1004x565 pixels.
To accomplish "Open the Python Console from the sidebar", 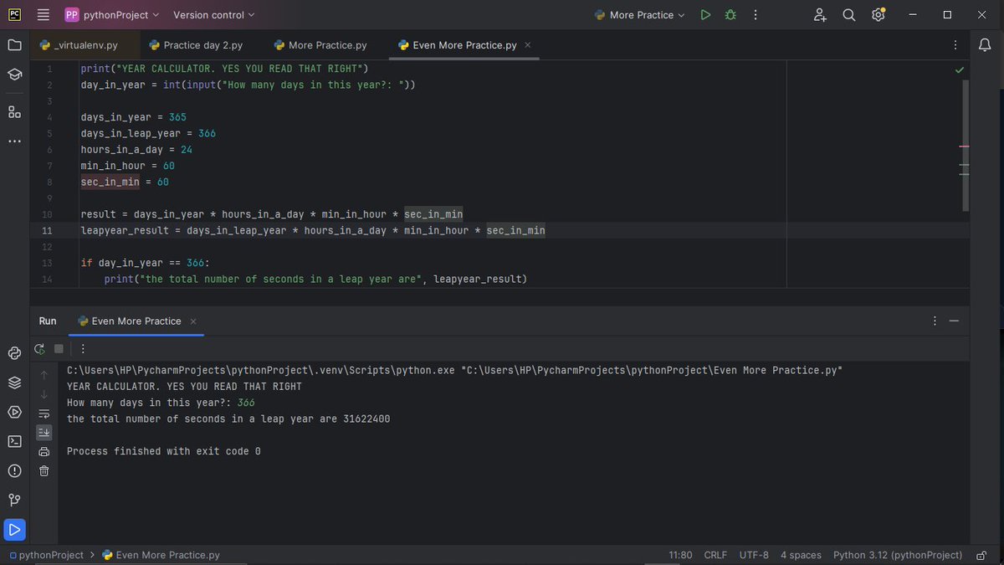I will tap(14, 352).
